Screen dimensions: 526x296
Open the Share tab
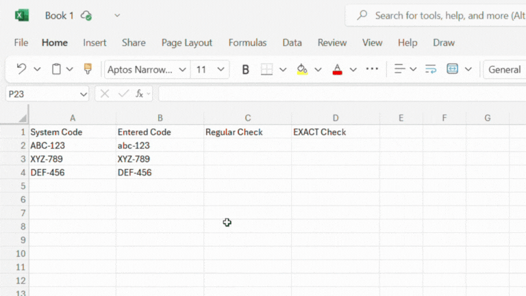click(x=134, y=42)
